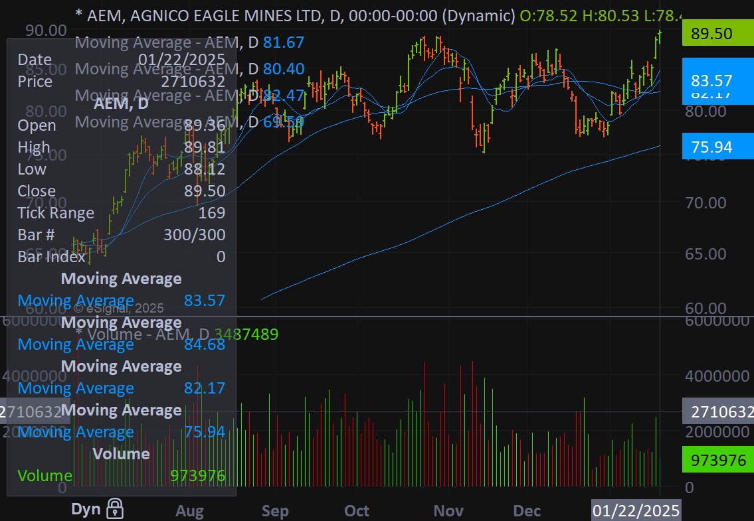The image size is (754, 521).
Task: Click the AEM, D heading in data window
Action: pos(121,104)
